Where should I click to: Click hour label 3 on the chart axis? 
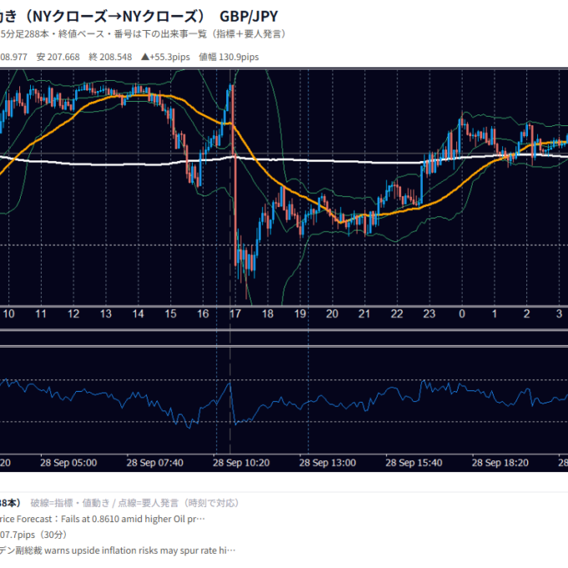[560, 314]
